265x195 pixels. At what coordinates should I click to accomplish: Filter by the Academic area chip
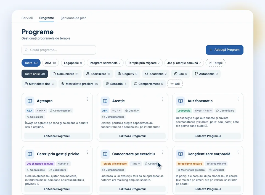click(x=156, y=74)
